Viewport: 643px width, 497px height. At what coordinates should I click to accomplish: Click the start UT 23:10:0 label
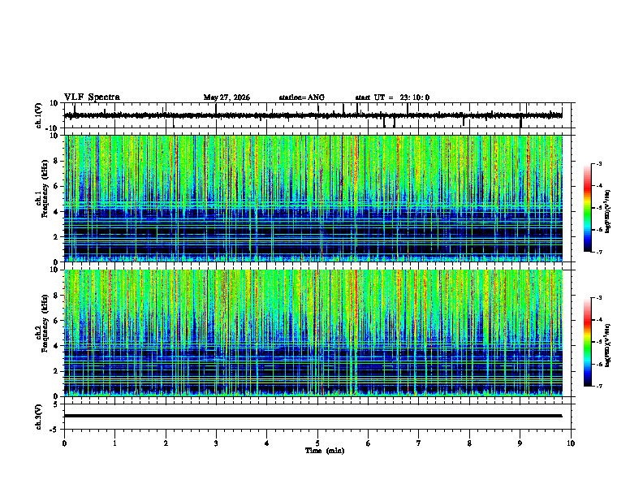(392, 97)
